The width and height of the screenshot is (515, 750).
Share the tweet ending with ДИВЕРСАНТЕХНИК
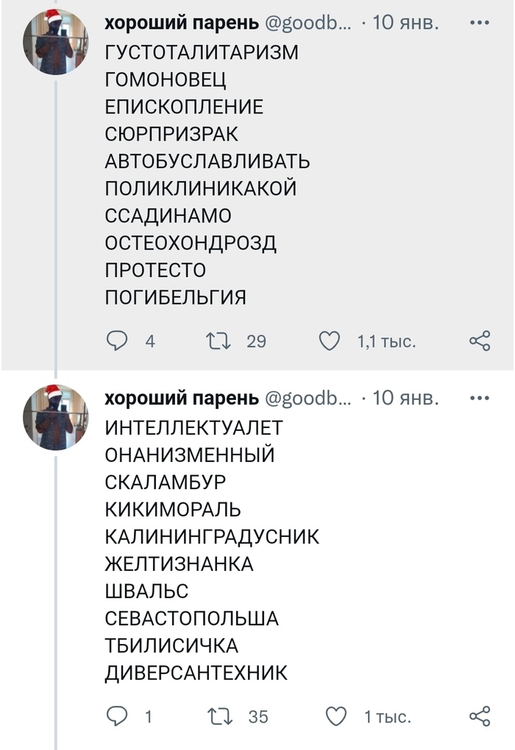coord(480,716)
